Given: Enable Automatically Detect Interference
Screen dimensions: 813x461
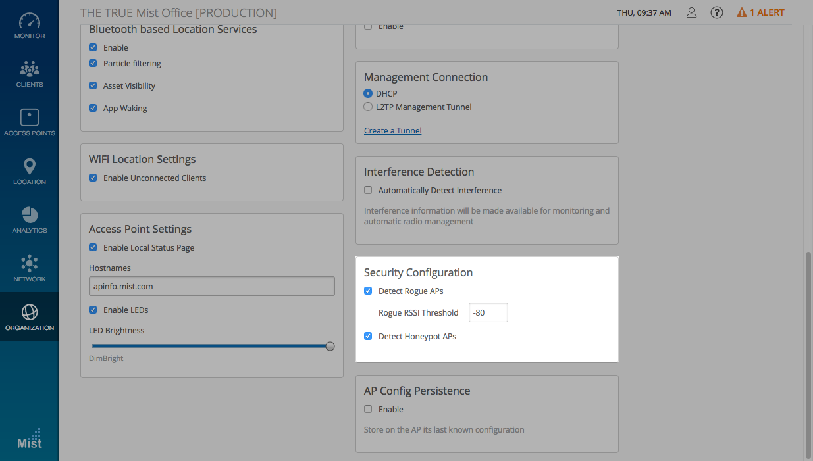Looking at the screenshot, I should point(368,191).
